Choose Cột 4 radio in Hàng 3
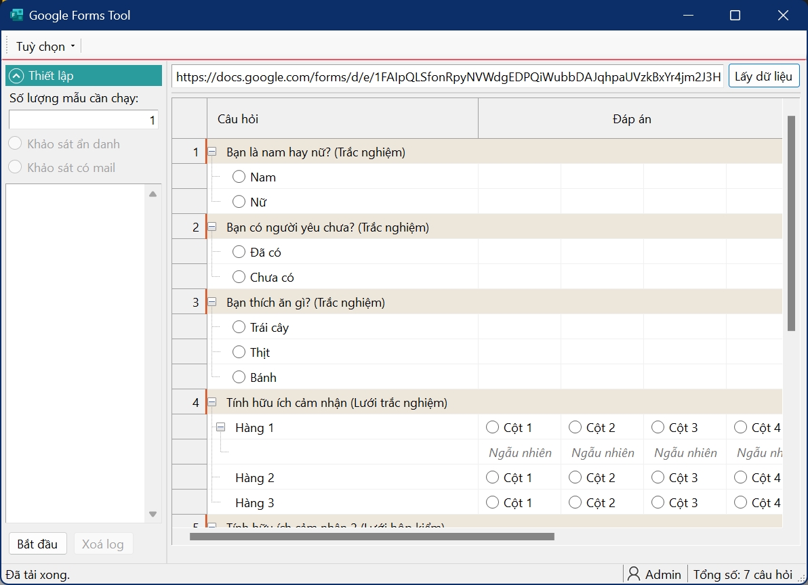 740,502
